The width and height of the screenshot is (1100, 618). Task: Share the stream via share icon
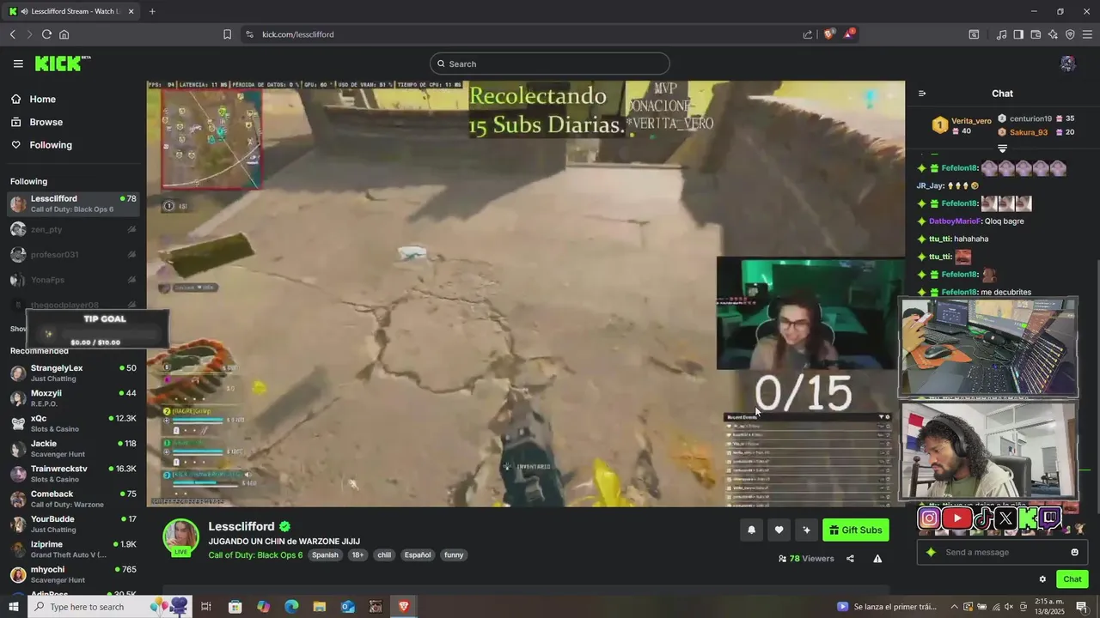(850, 559)
